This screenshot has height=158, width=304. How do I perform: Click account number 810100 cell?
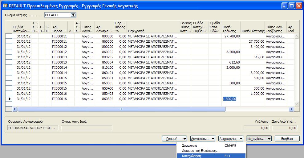[104, 67]
